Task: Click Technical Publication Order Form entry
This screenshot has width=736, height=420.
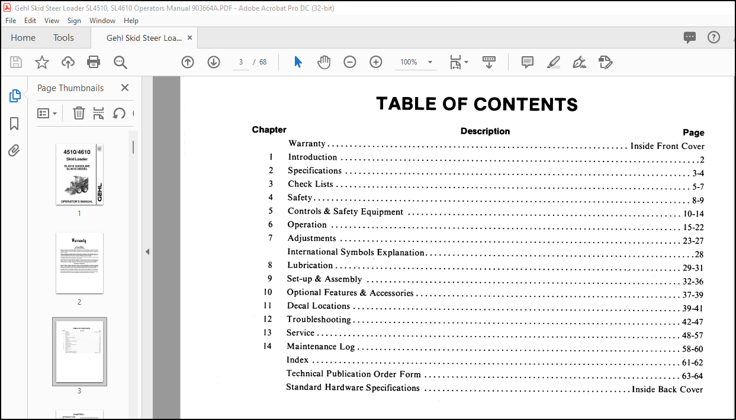Action: click(x=353, y=374)
